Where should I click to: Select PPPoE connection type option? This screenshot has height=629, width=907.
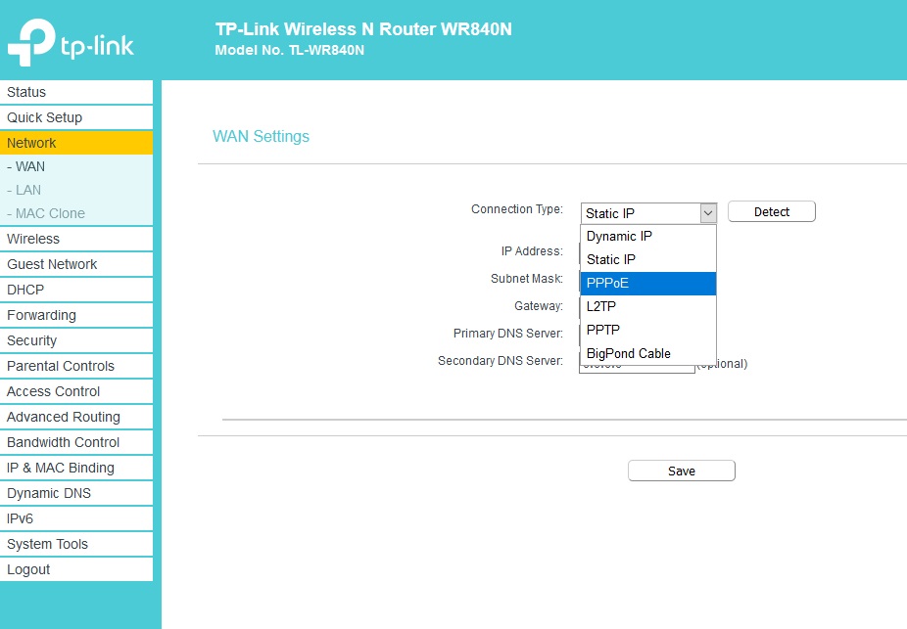coord(648,284)
